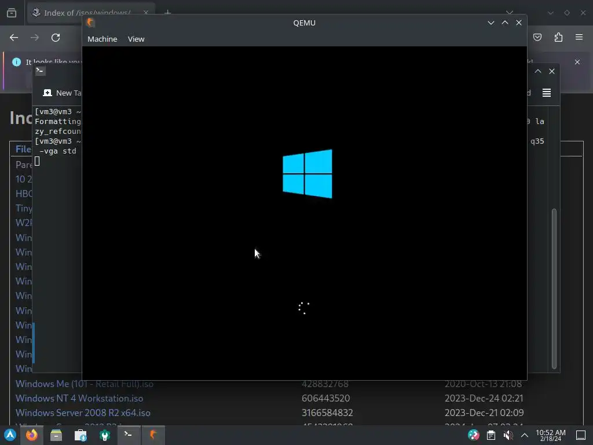This screenshot has height=445, width=593.
Task: Click New Tab icon in terminal window
Action: [x=47, y=93]
